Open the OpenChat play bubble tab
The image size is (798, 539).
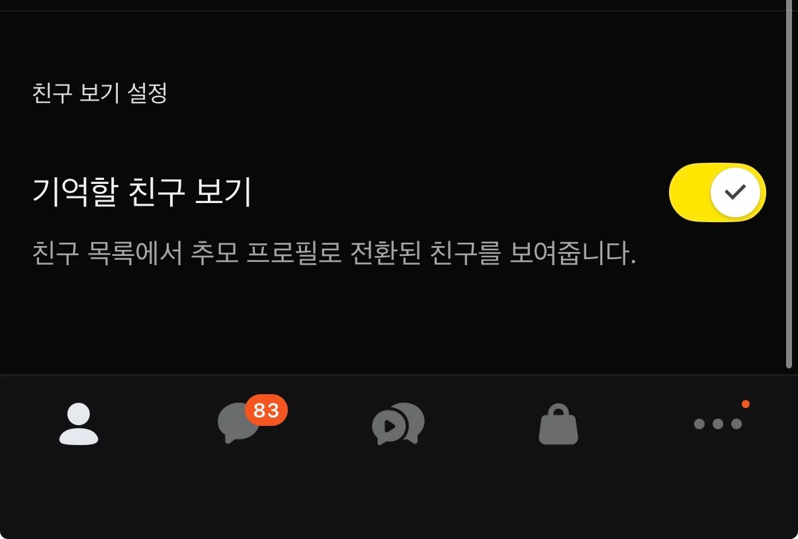coord(398,424)
